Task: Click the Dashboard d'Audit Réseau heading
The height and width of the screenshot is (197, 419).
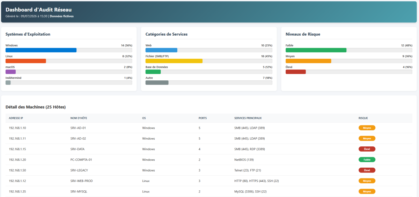Action: click(x=39, y=10)
